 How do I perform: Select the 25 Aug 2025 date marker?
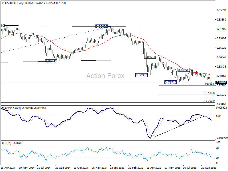point(208,168)
